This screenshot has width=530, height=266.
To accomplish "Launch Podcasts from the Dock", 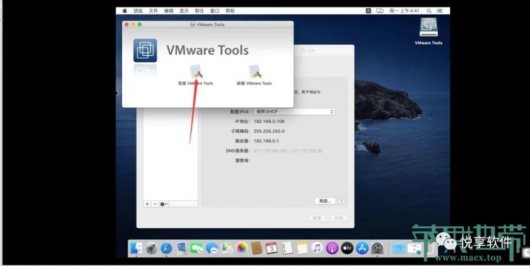I will [x=332, y=248].
